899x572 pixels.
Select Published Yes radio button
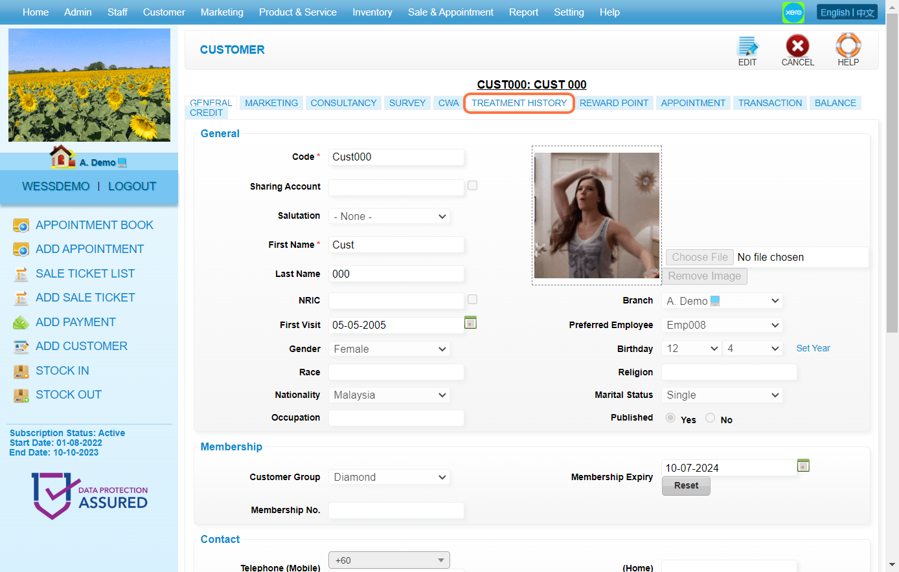[671, 418]
